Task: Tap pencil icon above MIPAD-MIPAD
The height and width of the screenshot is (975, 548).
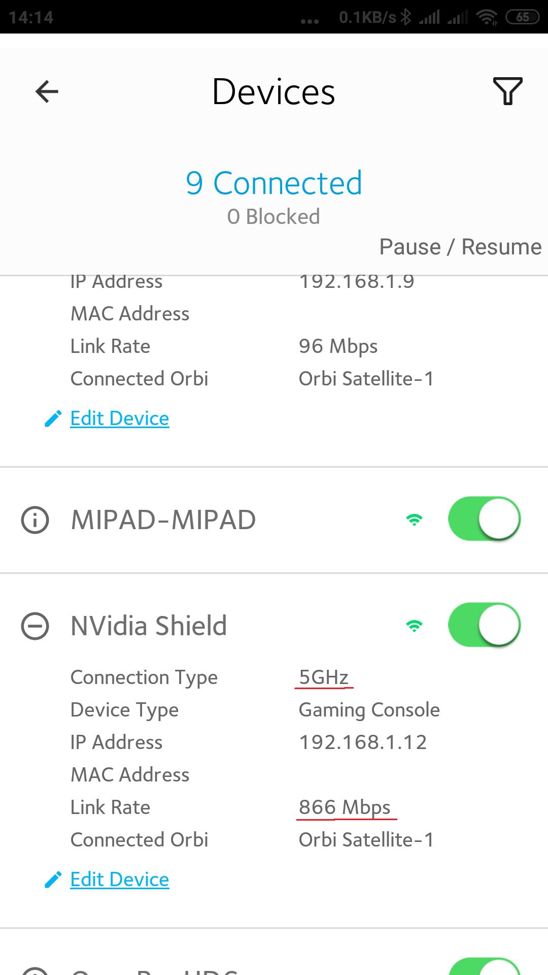Action: coord(53,418)
